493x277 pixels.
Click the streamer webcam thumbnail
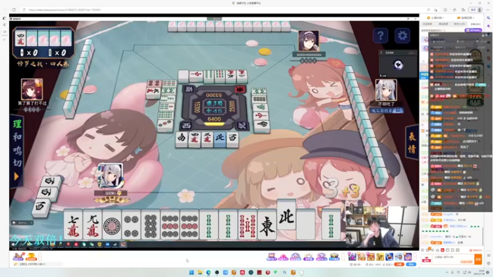coord(381,227)
